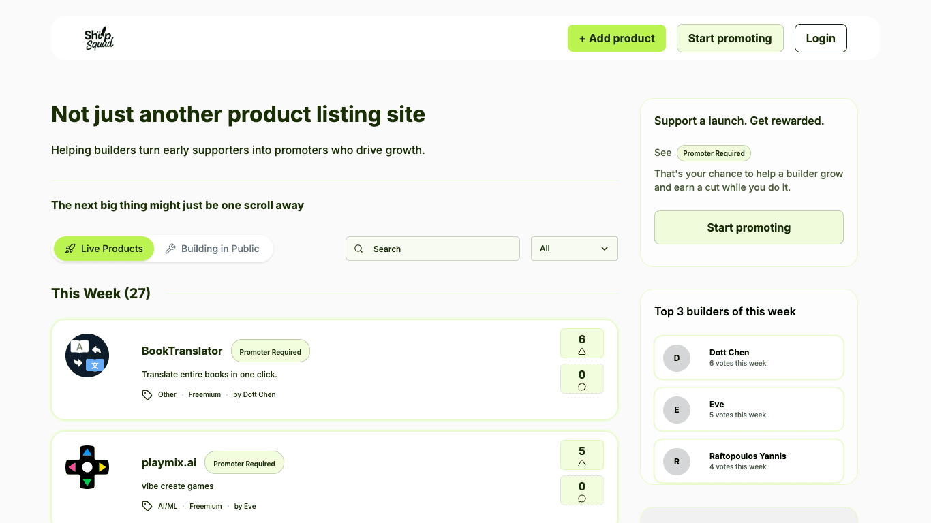Open the playmix.ai title link
Screen dimensions: 931x523
(x=169, y=462)
